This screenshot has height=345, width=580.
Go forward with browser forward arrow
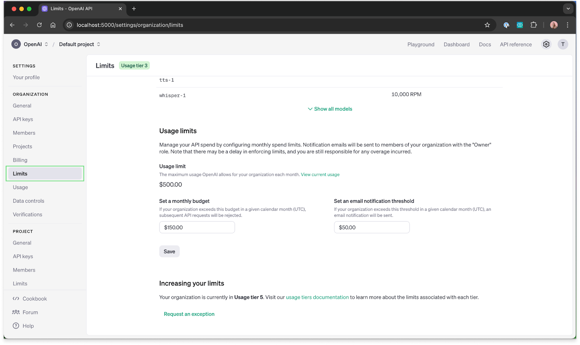click(x=26, y=25)
